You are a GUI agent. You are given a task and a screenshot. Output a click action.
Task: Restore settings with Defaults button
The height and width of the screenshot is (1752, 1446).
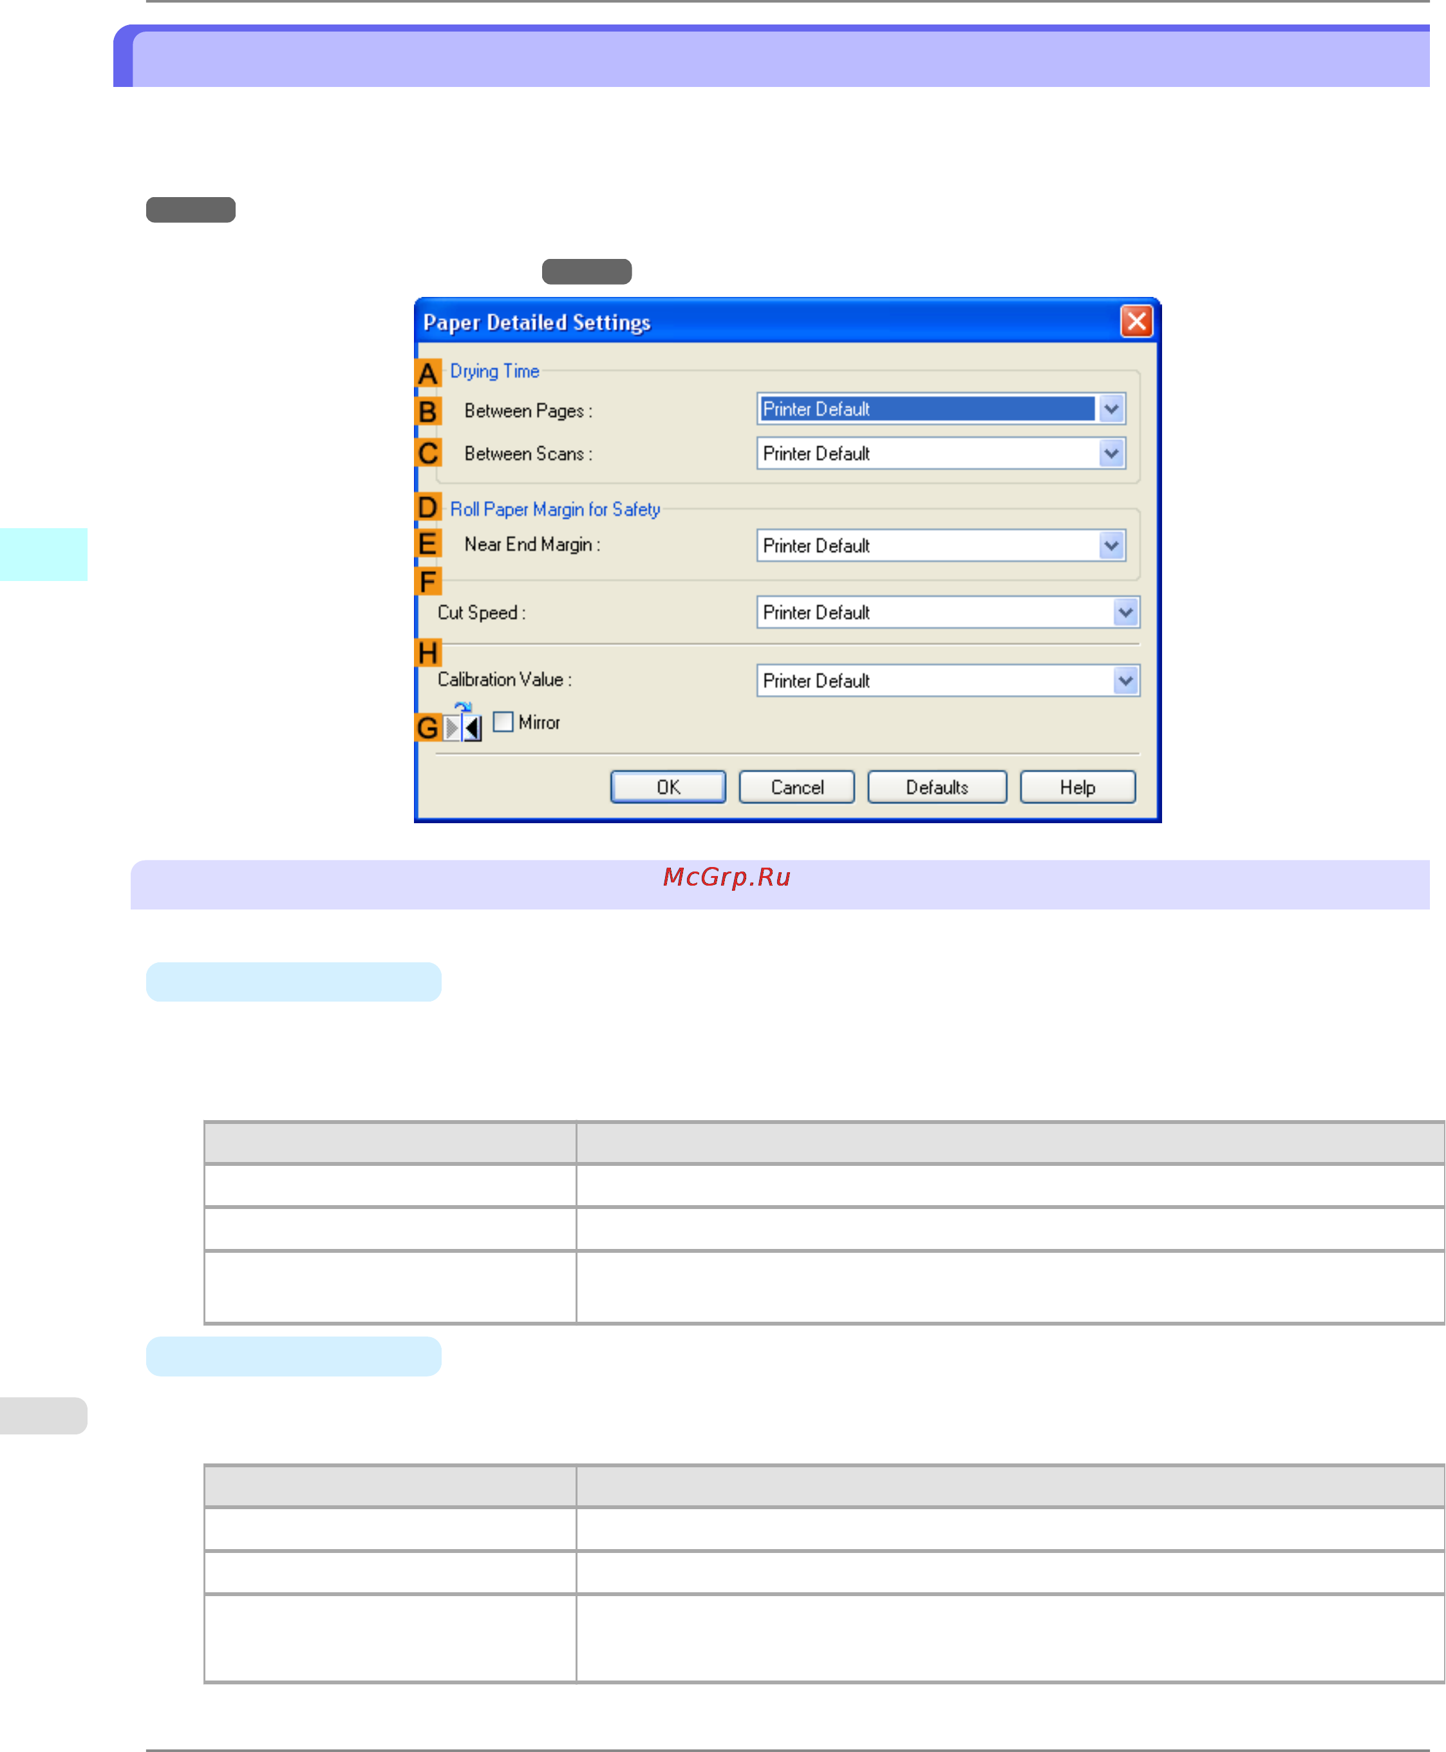[937, 787]
